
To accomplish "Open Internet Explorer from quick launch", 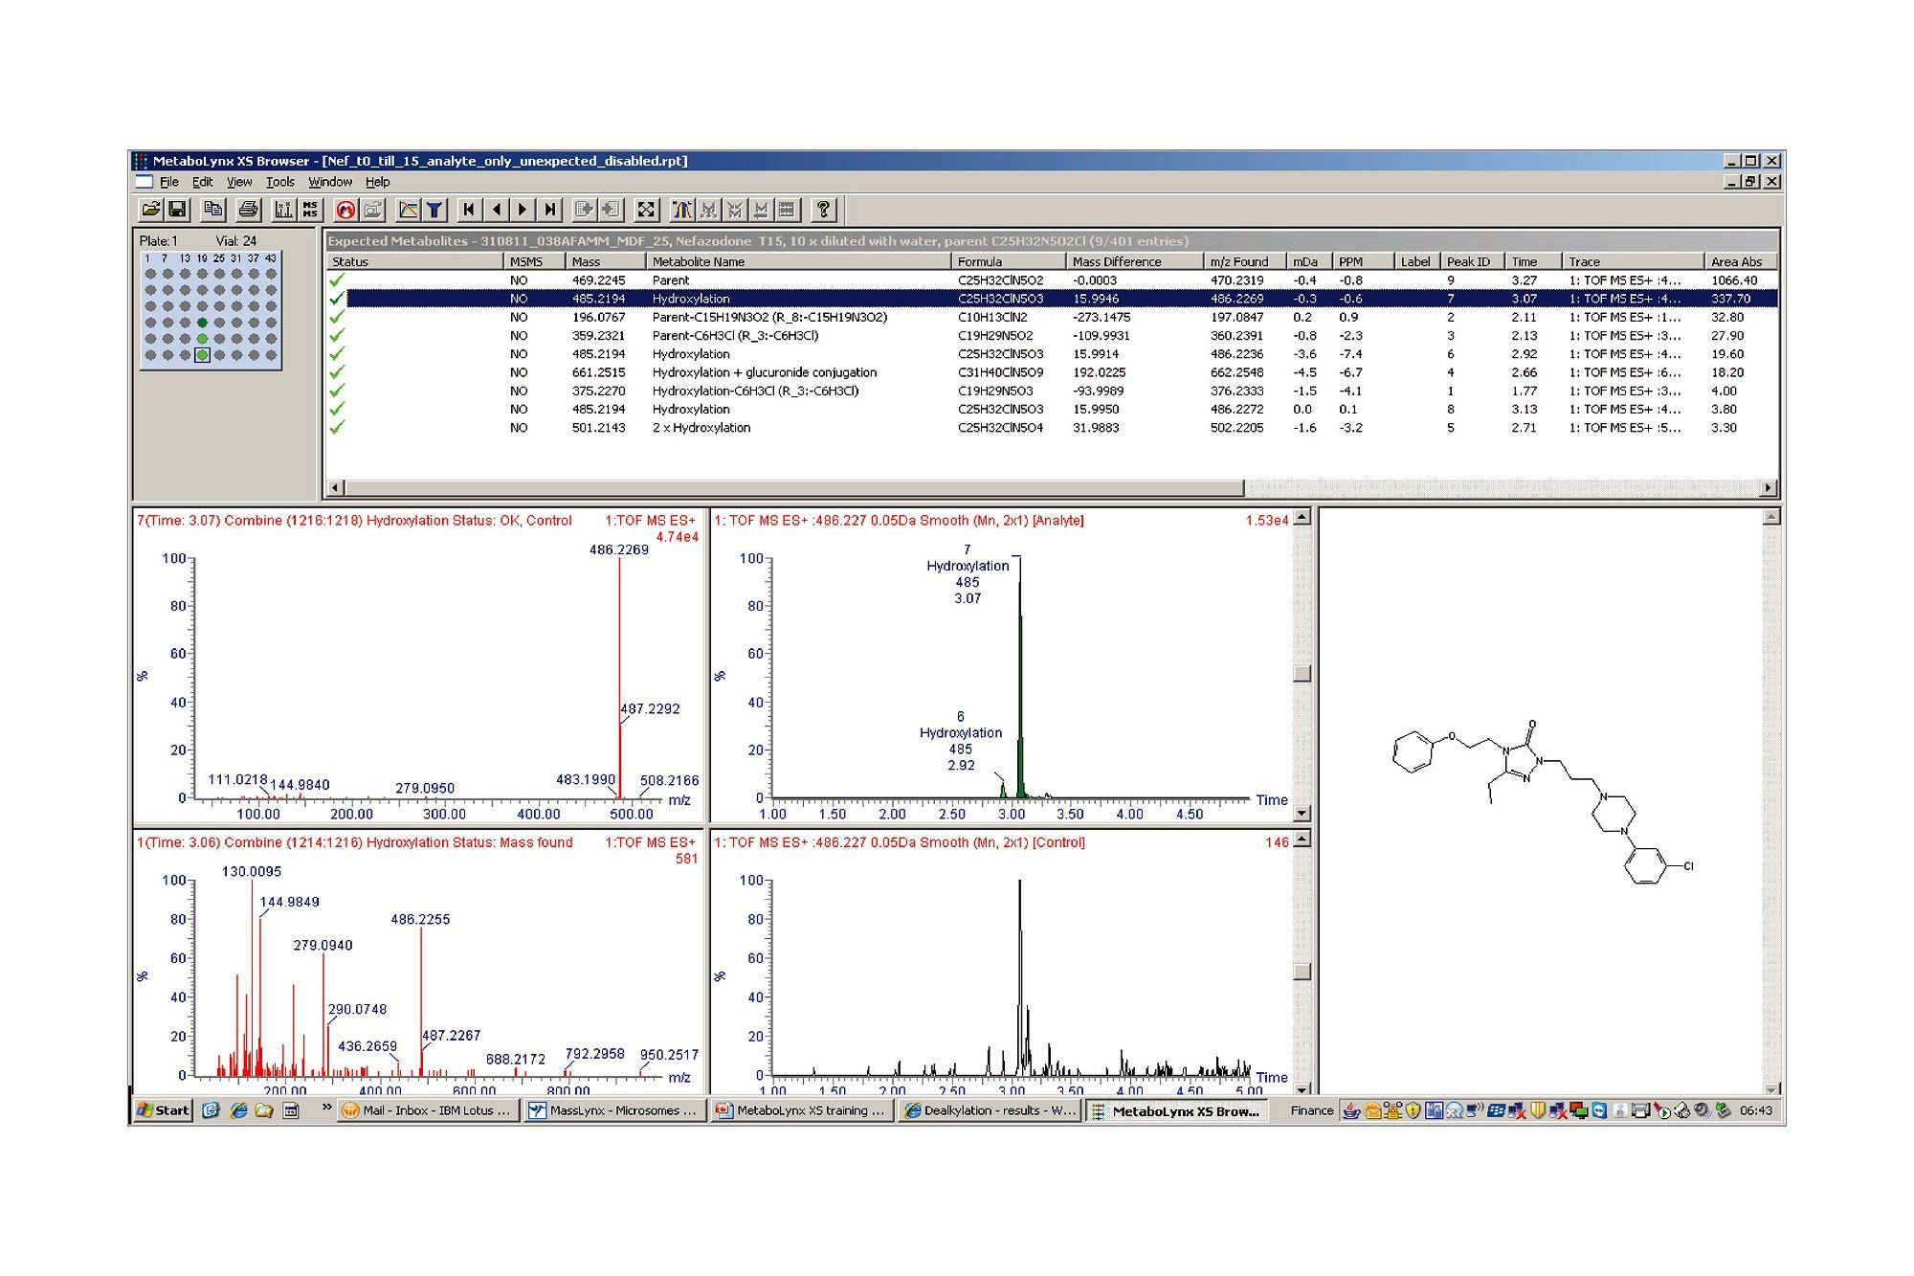I will point(238,1110).
